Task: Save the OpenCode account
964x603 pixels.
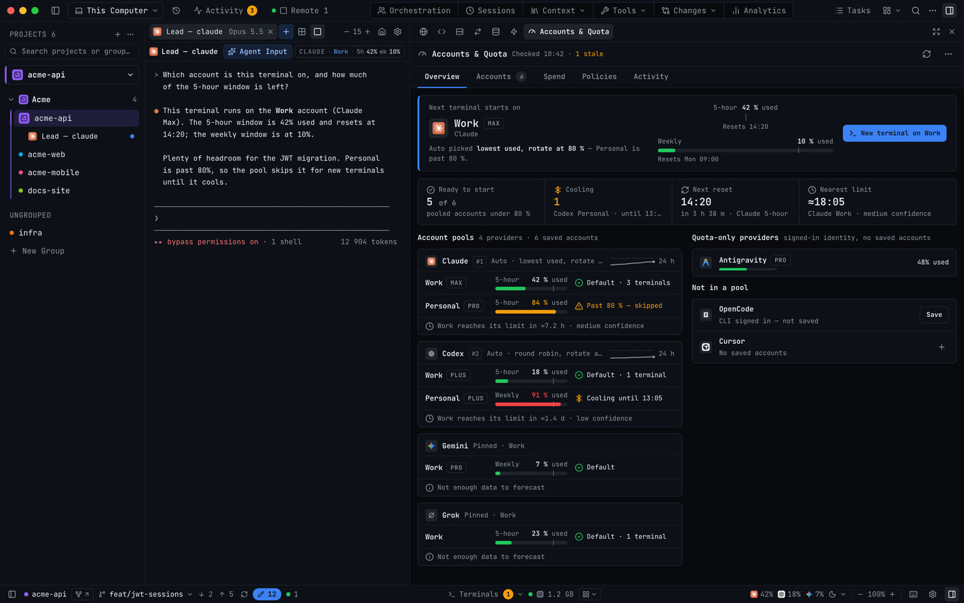Action: coord(934,315)
